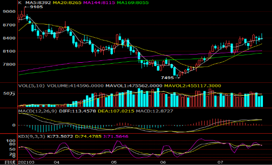272x165 pixels.
Task: Click the 9105 high price marker
Action: tap(36, 7)
